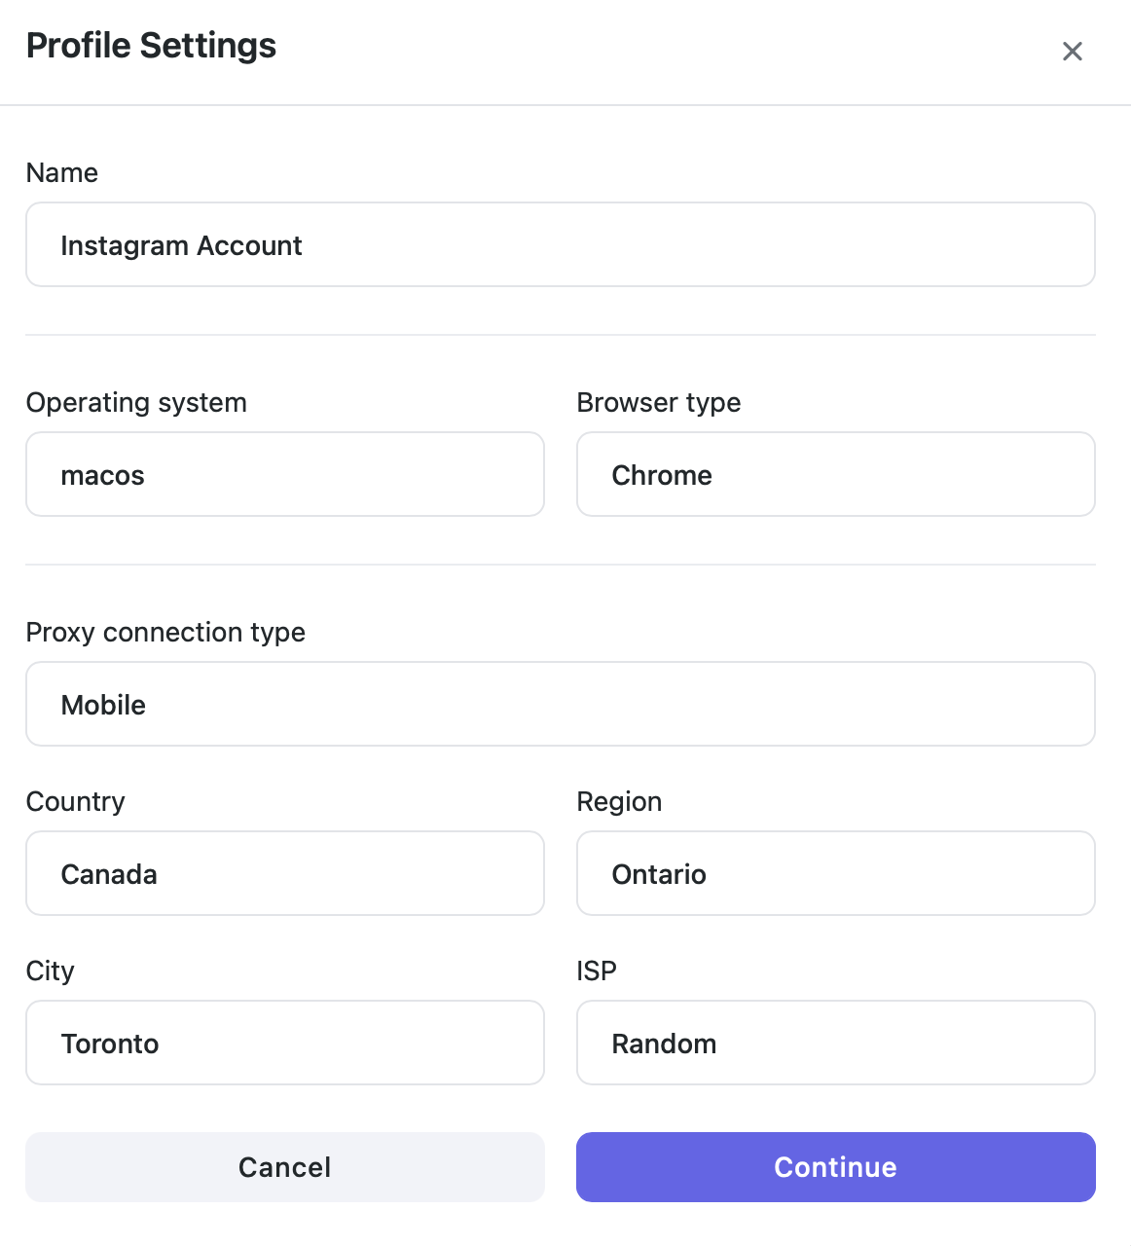Click the Name field label
This screenshot has height=1246, width=1131.
point(62,173)
